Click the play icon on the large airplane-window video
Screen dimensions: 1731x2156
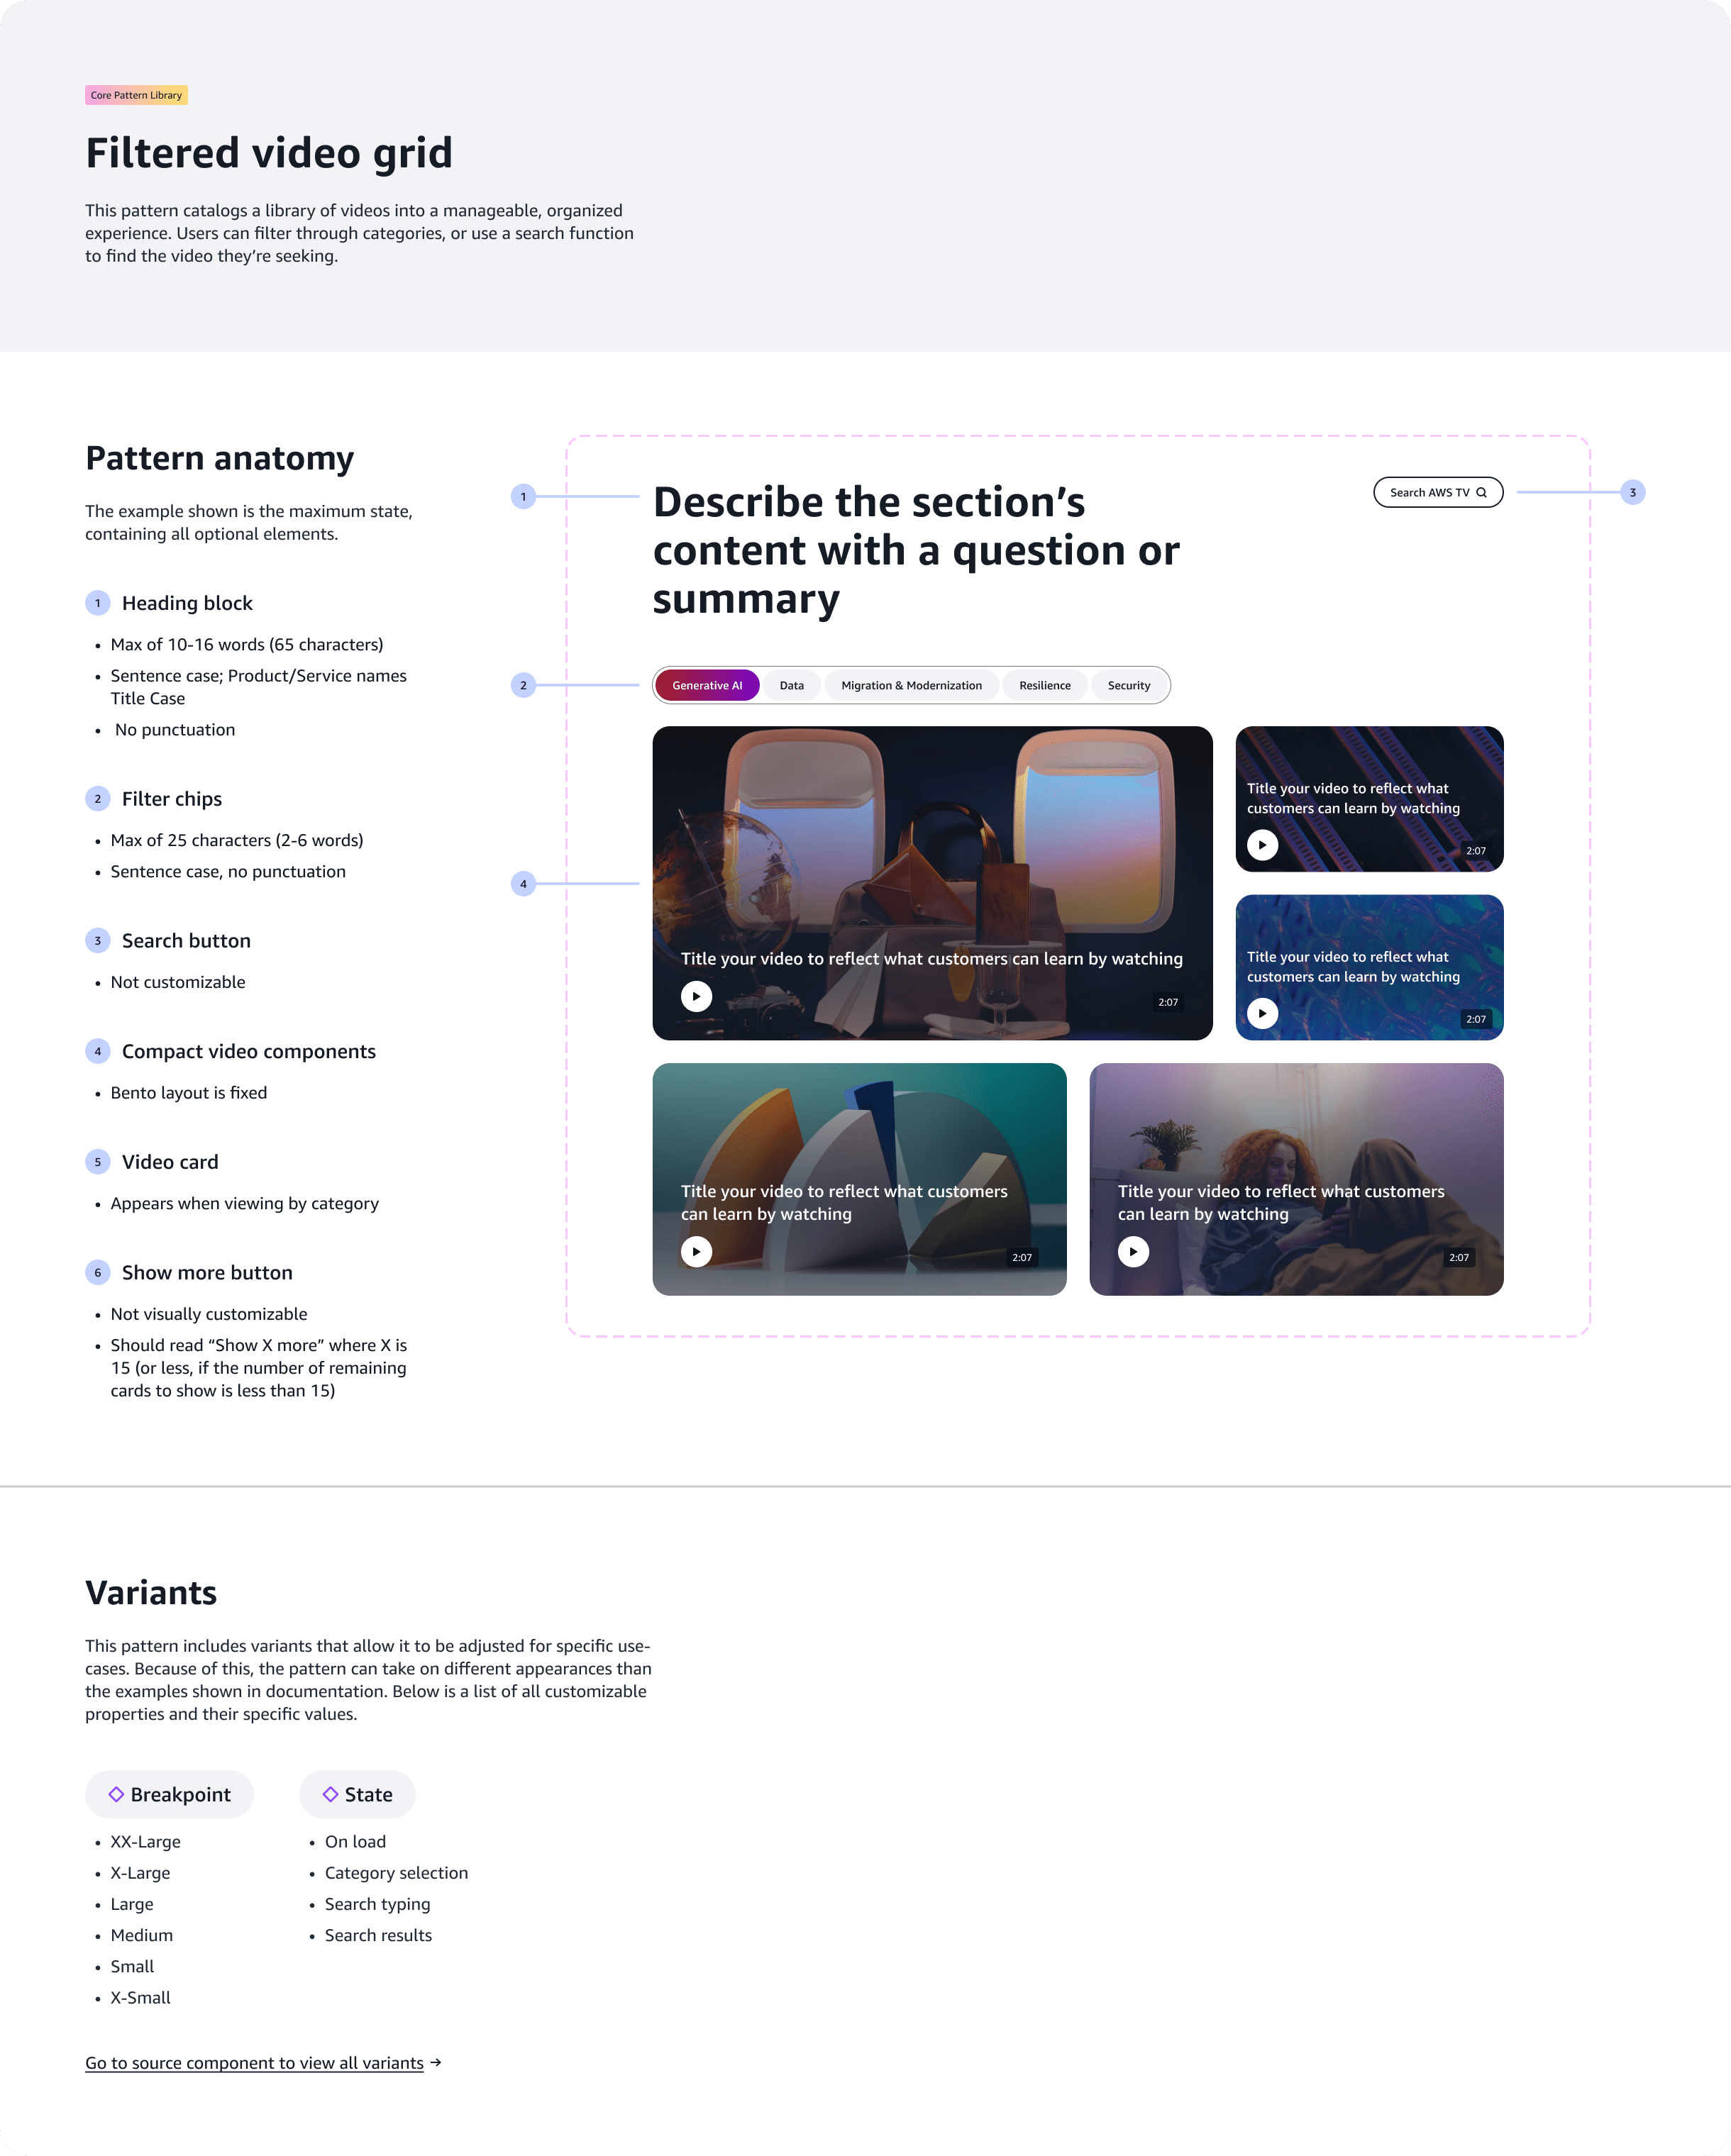click(695, 996)
